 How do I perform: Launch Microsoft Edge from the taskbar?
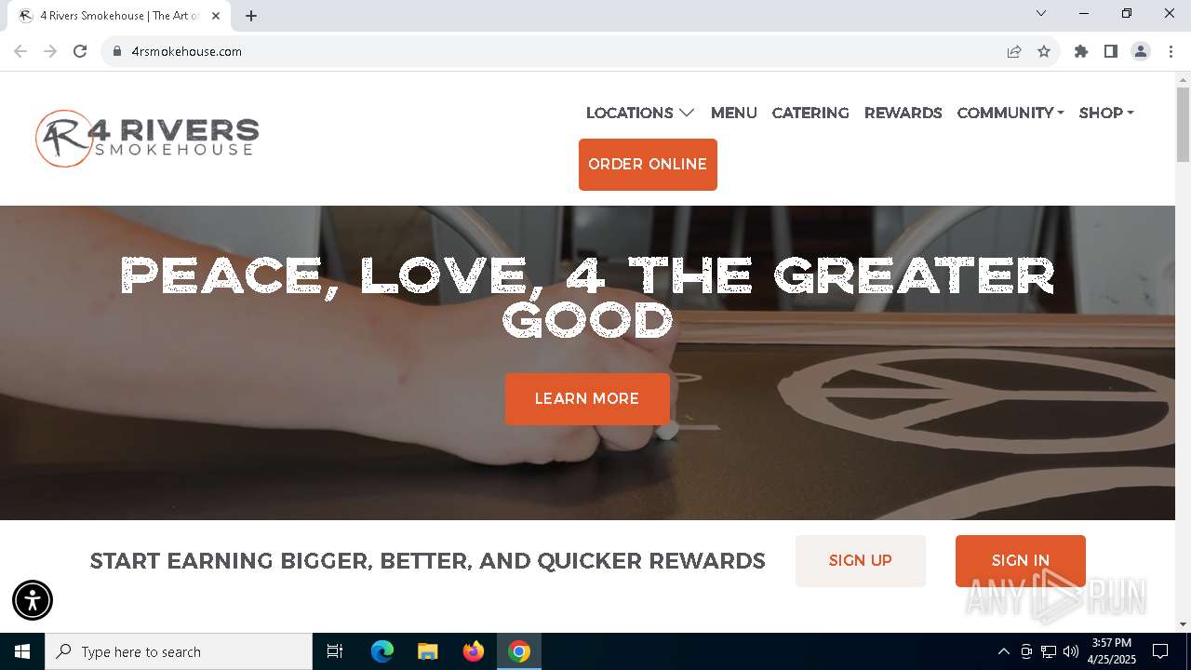pyautogui.click(x=382, y=651)
